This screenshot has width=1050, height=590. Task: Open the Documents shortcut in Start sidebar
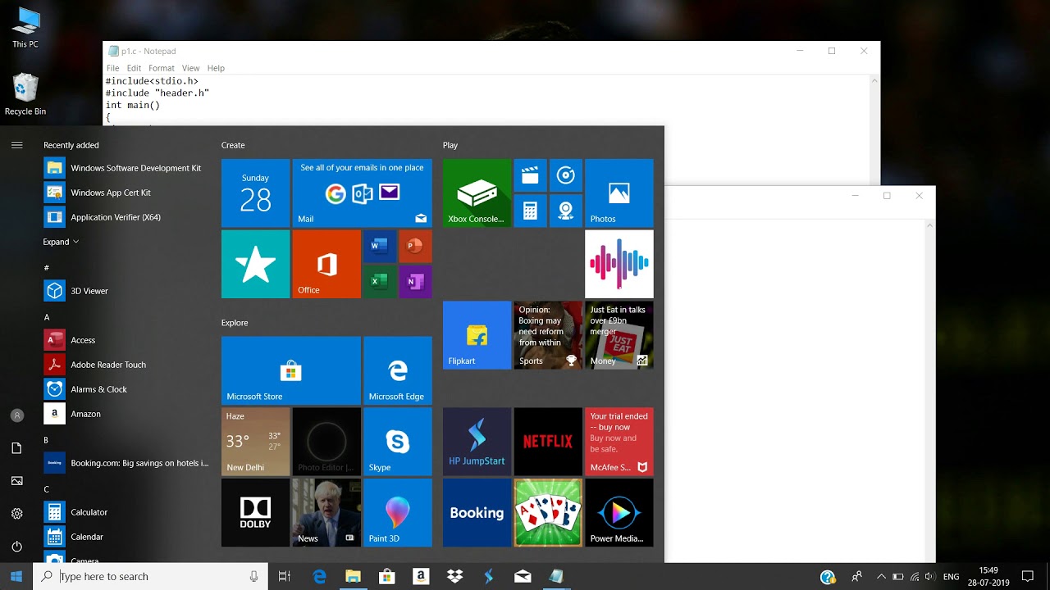pos(16,448)
